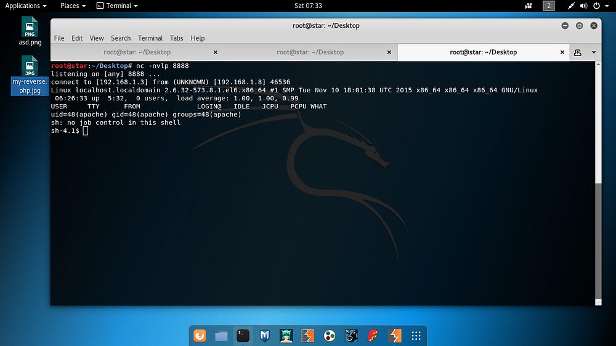Click the scrollbar up arrow

pos(598,64)
